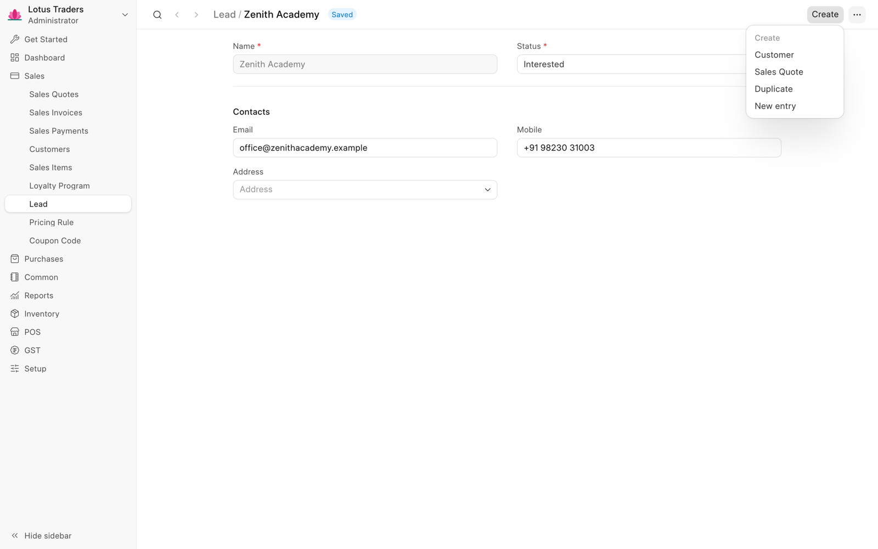Click the Lead breadcrumb link

coord(224,15)
